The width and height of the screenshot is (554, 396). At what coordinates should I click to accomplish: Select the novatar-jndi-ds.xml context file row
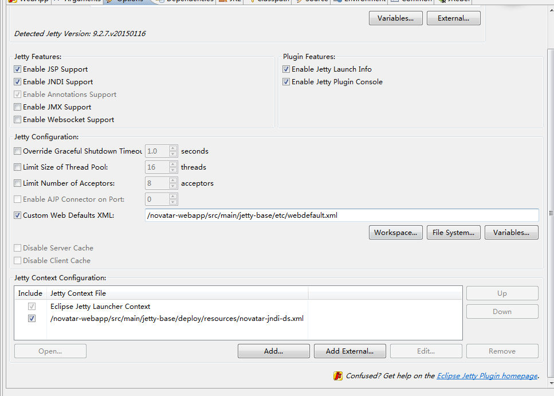238,319
